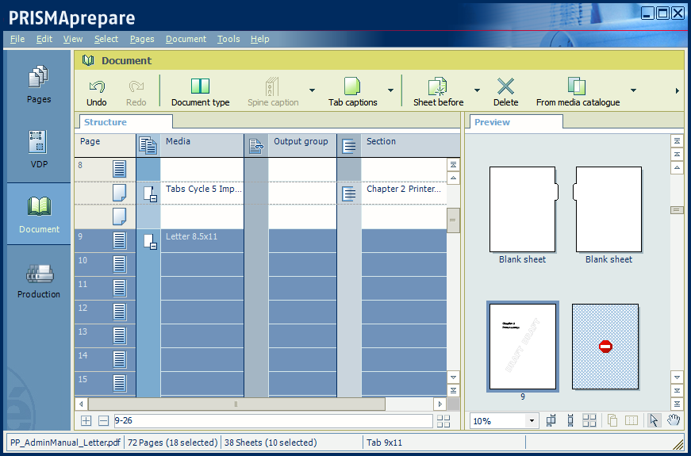Click the media icon beside Tabs Cycle 5
This screenshot has height=456, width=691.
pos(150,194)
